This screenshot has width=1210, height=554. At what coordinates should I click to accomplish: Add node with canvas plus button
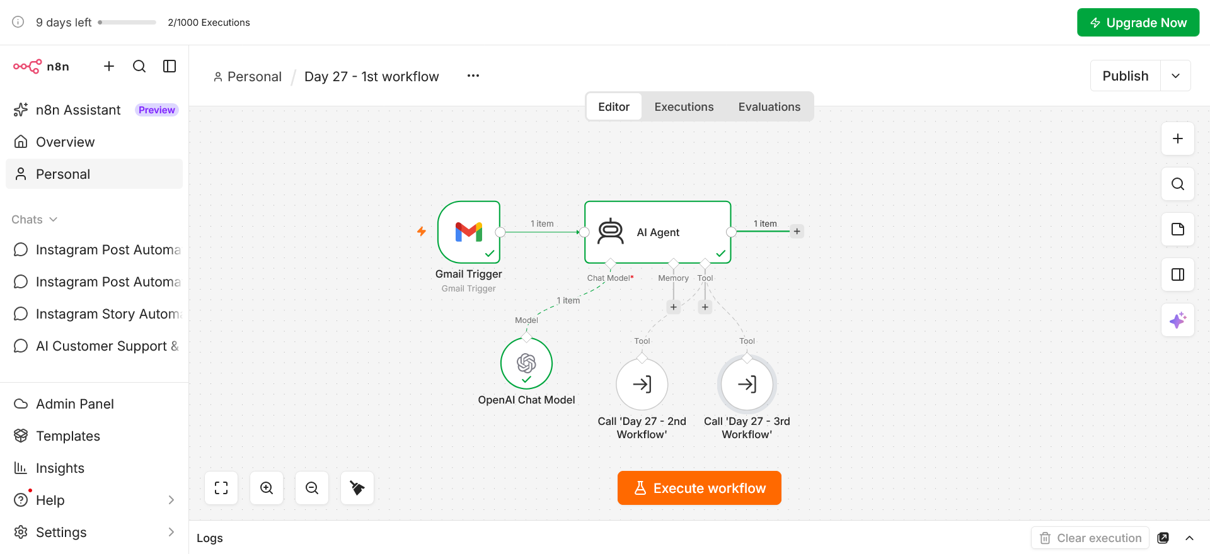click(x=1178, y=138)
